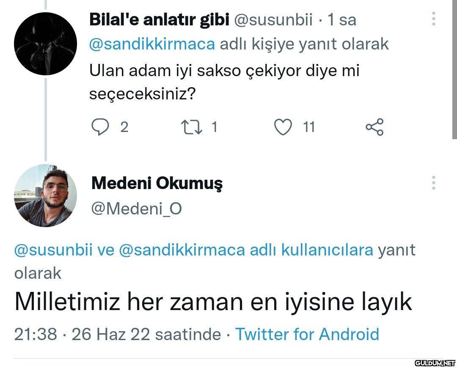Click the Medeni Okumuş display name
Image resolution: width=457 pixels, height=368 pixels.
tap(157, 183)
